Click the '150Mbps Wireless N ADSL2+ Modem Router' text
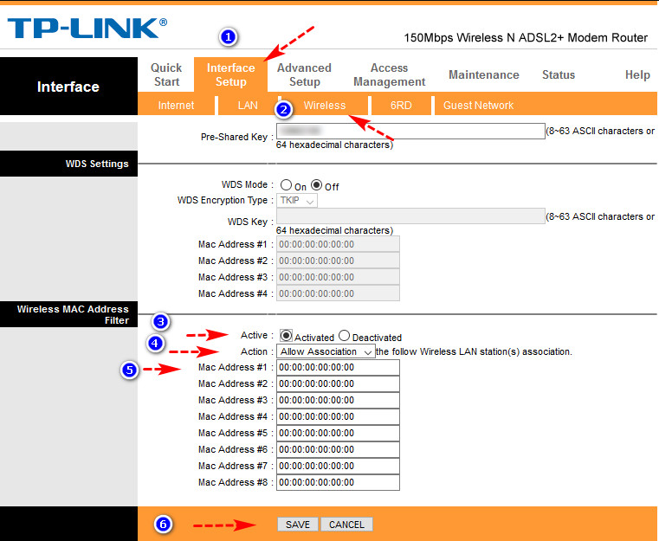The width and height of the screenshot is (659, 541). point(526,38)
